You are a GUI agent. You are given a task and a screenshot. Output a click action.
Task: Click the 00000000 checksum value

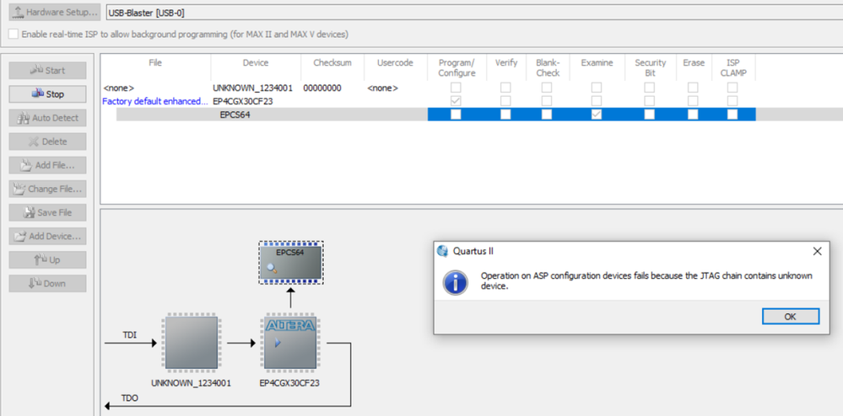[322, 88]
